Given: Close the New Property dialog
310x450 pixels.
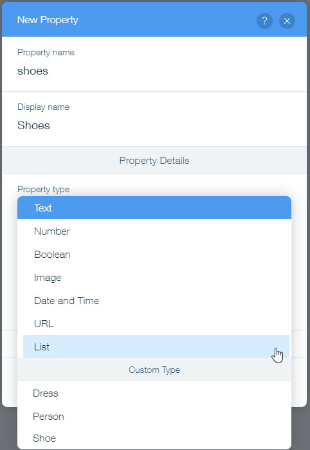Looking at the screenshot, I should pos(287,21).
